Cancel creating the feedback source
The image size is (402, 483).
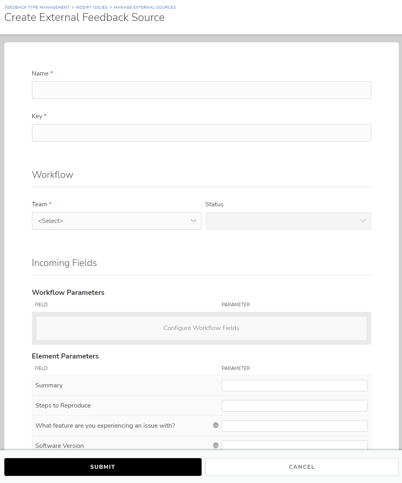point(302,467)
